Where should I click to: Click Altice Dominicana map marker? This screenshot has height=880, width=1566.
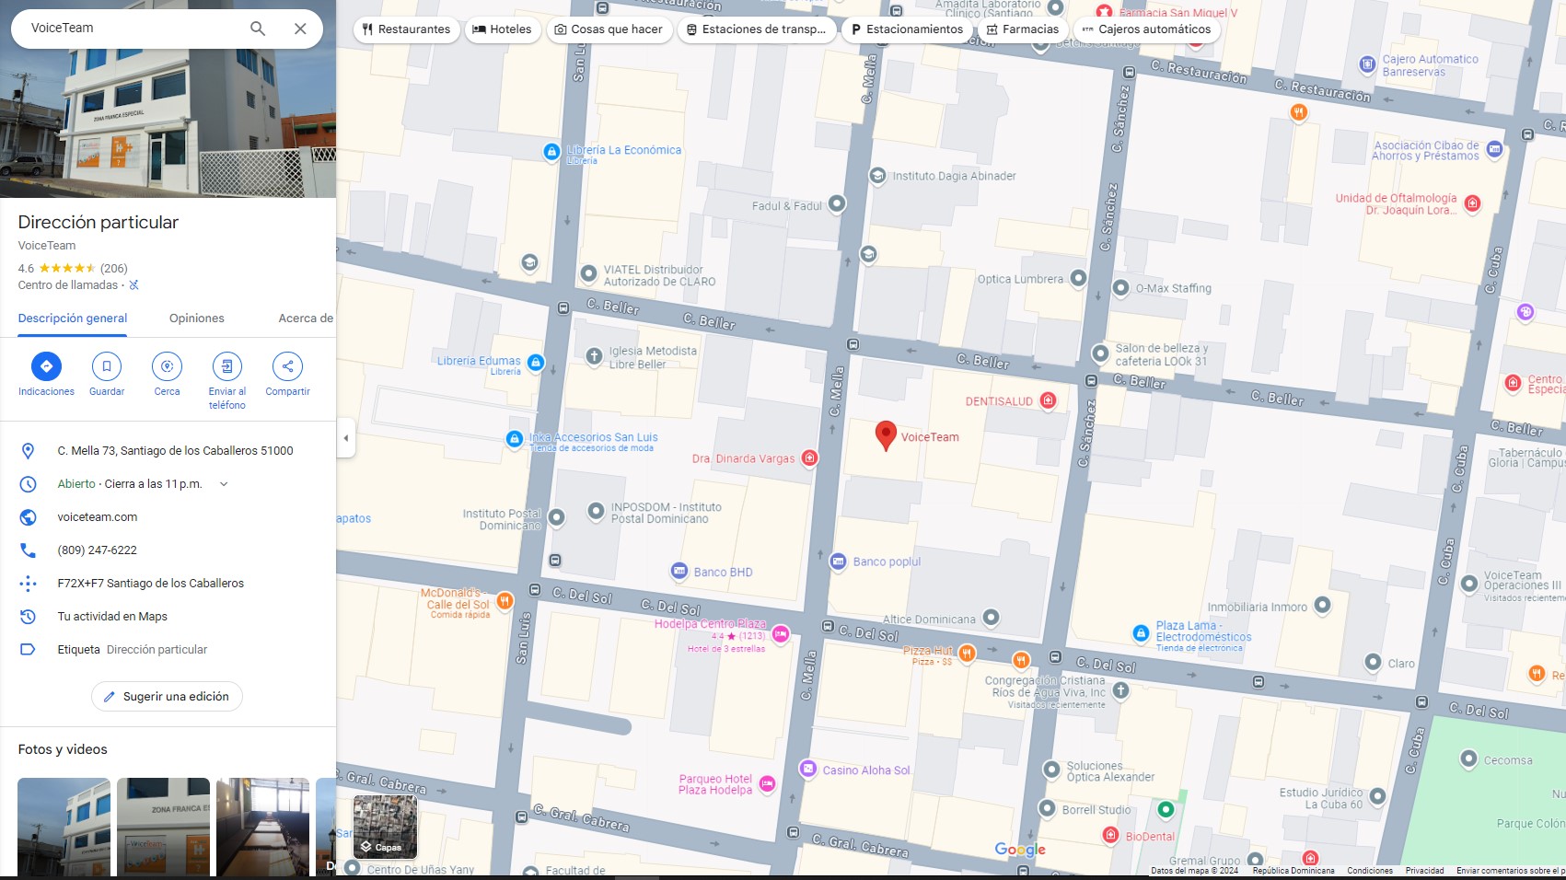991,618
